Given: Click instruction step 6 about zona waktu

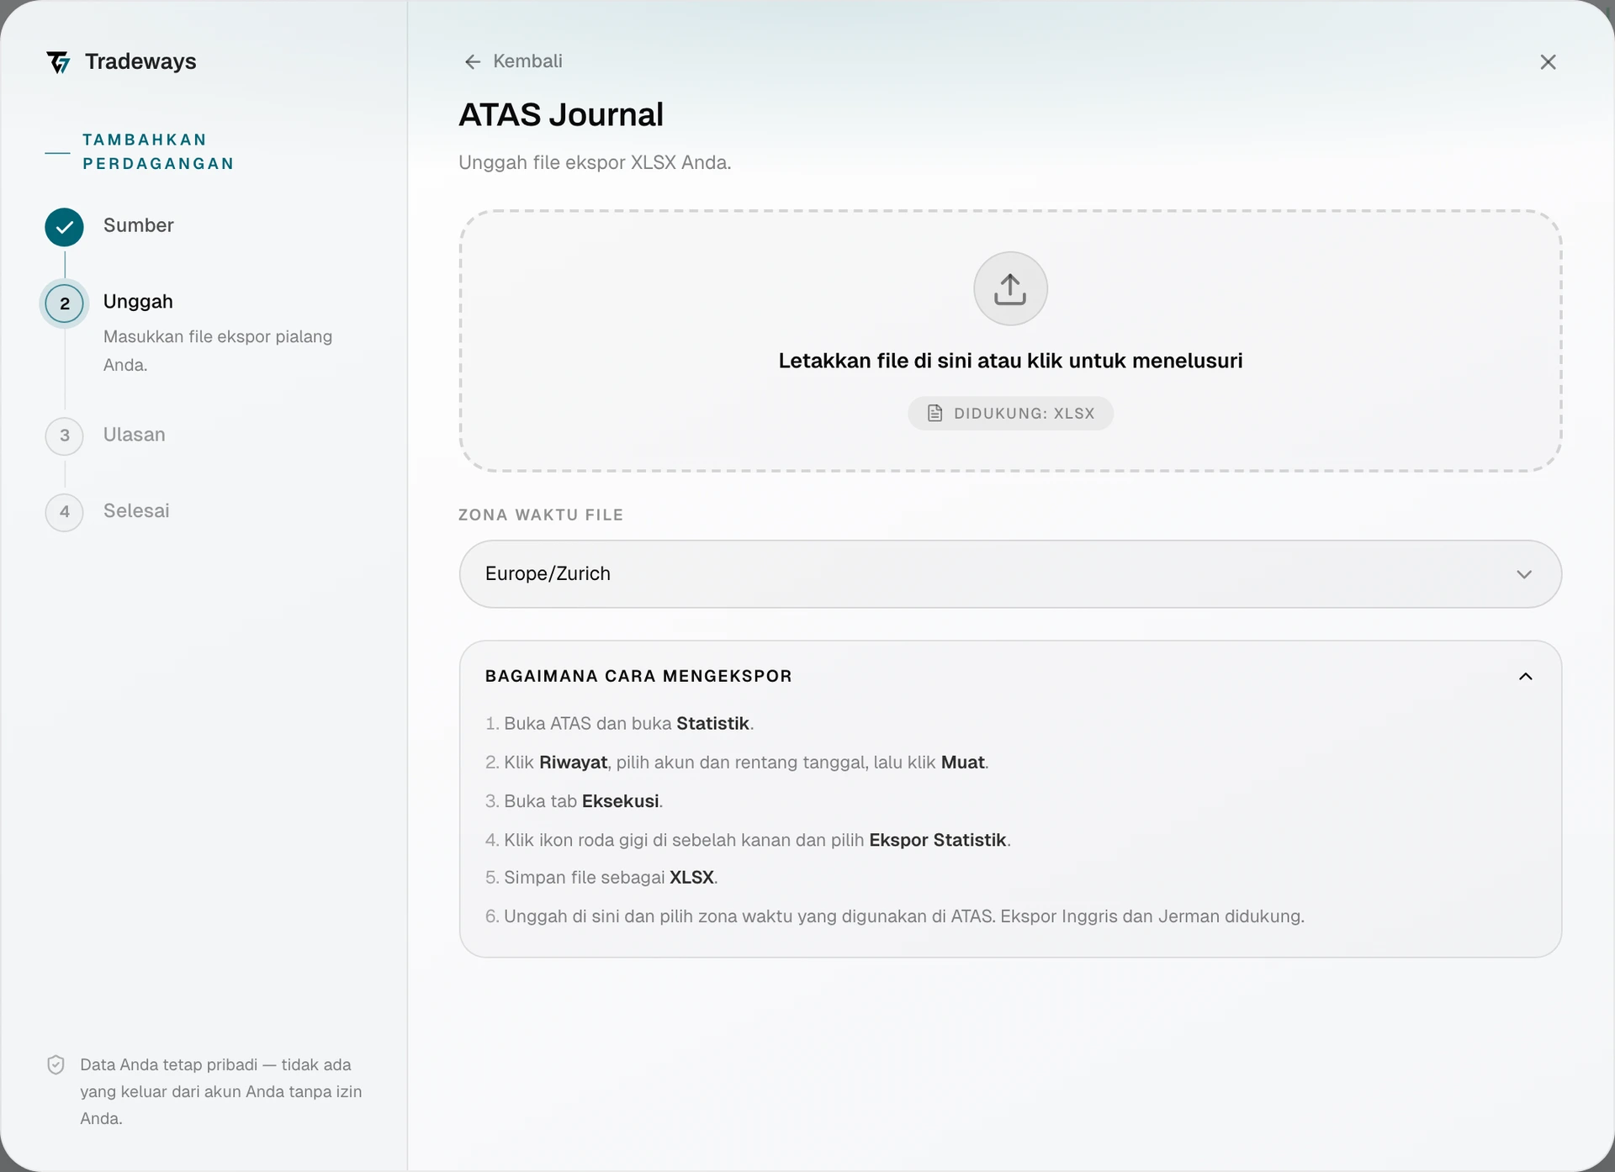Looking at the screenshot, I should [895, 916].
